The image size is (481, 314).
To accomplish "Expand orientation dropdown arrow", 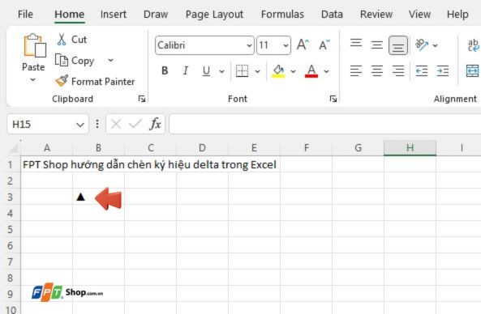I will 435,45.
